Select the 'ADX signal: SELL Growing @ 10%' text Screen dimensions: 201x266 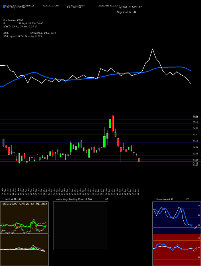[x=23, y=36]
